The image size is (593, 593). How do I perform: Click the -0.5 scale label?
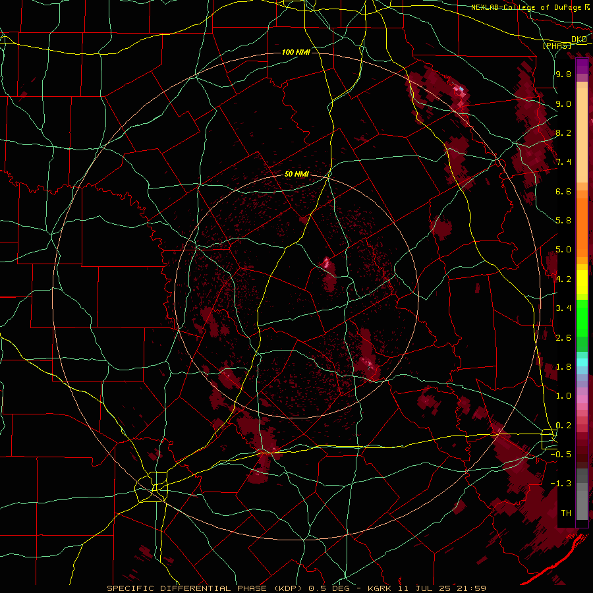pos(561,455)
